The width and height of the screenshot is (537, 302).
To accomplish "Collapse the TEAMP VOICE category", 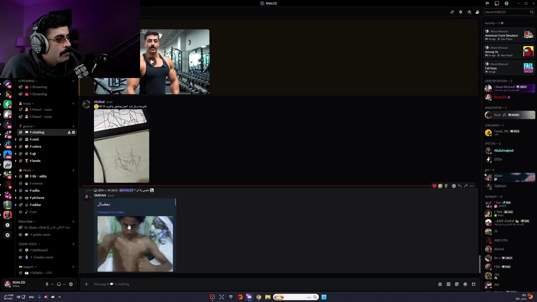I will click(x=29, y=244).
